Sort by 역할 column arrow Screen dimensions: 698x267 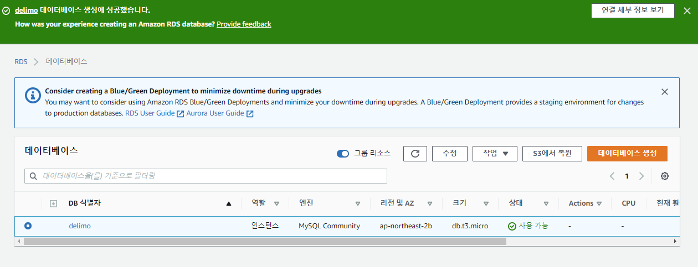coord(276,203)
